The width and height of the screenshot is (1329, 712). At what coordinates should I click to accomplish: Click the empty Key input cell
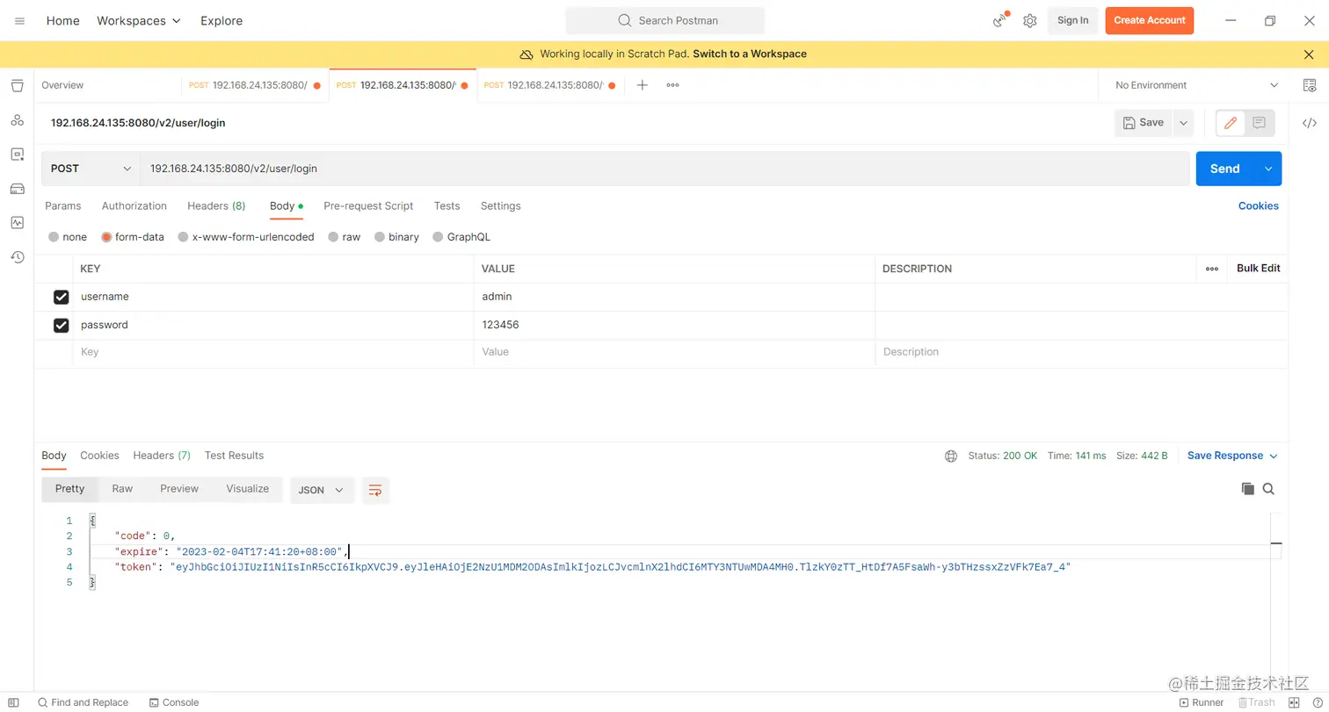tap(273, 352)
